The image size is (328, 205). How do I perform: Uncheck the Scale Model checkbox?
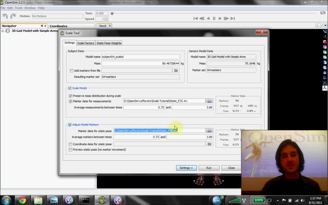coord(70,88)
